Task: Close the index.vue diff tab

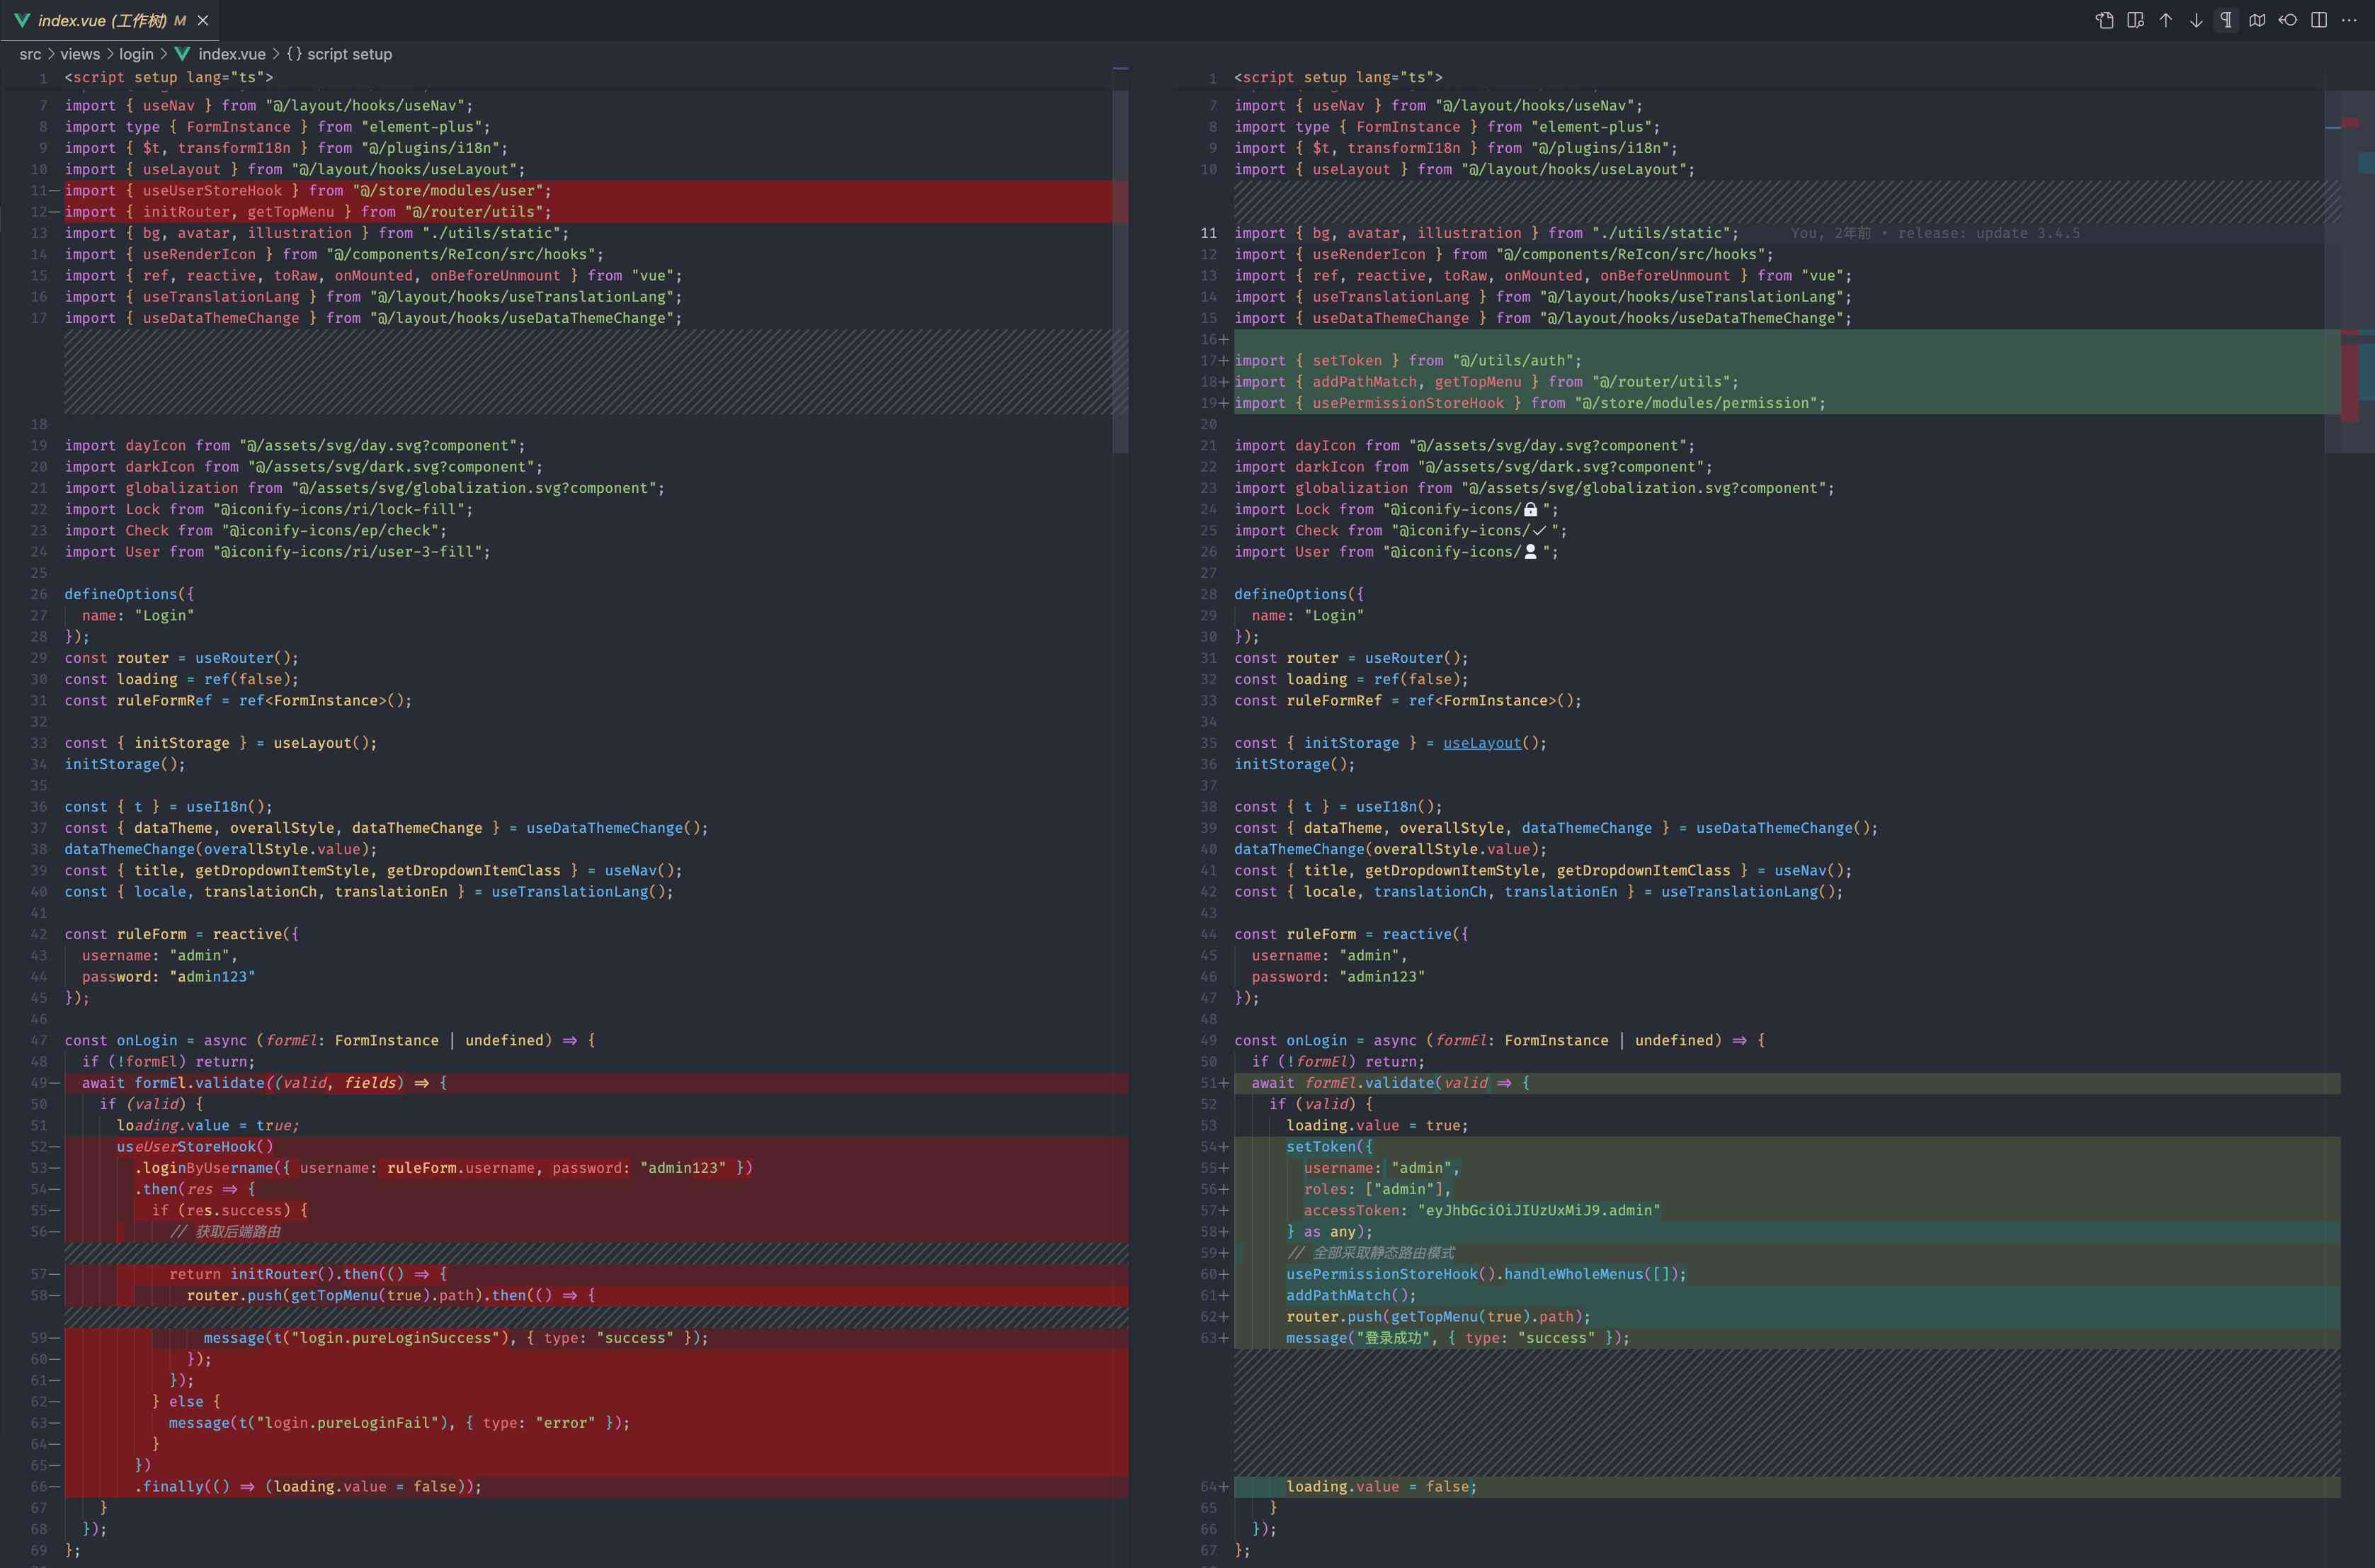Action: point(203,20)
